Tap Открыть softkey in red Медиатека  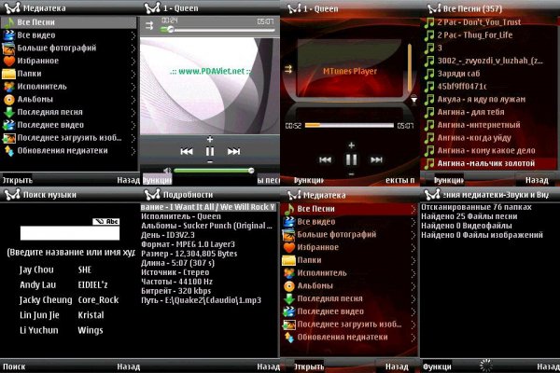tap(309, 366)
